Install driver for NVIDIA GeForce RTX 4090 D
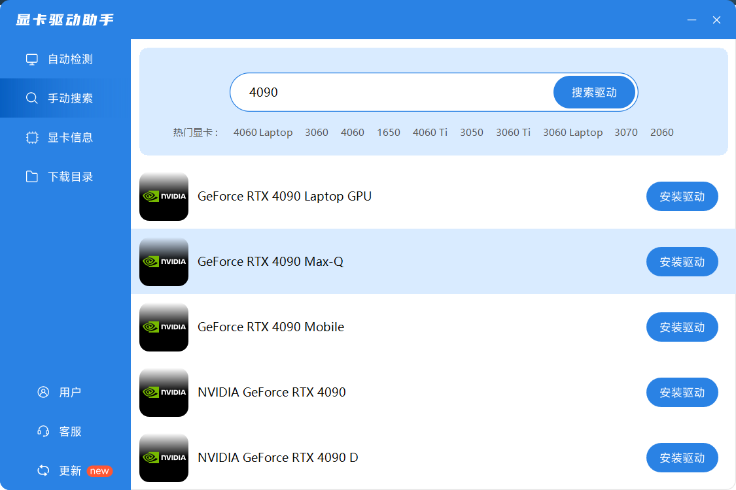The height and width of the screenshot is (490, 736). tap(682, 458)
